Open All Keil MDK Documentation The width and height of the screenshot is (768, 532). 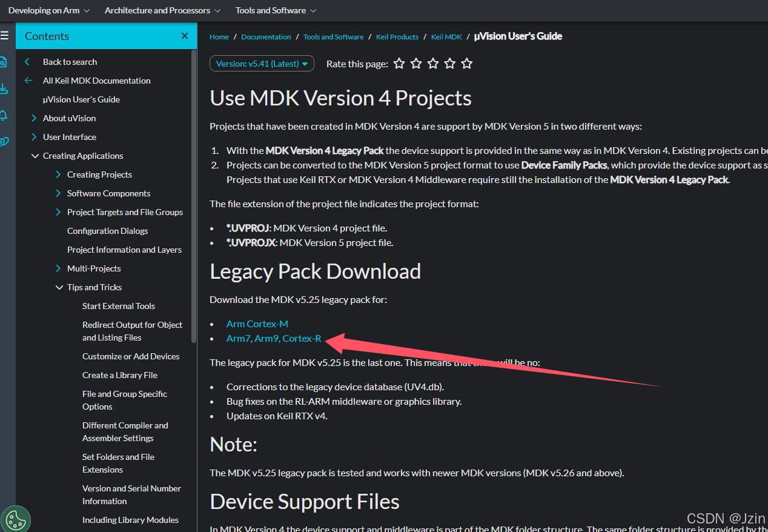pos(97,81)
